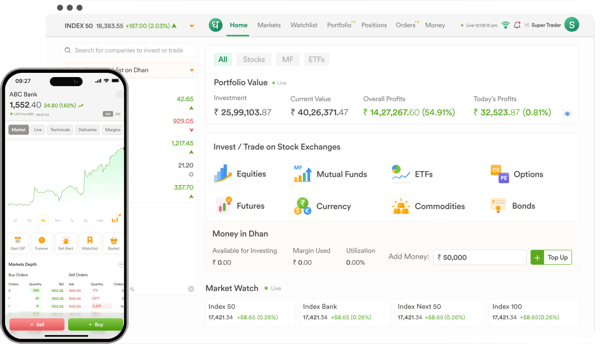Open the Portfolio tab
Image resolution: width=602 pixels, height=344 pixels.
340,25
